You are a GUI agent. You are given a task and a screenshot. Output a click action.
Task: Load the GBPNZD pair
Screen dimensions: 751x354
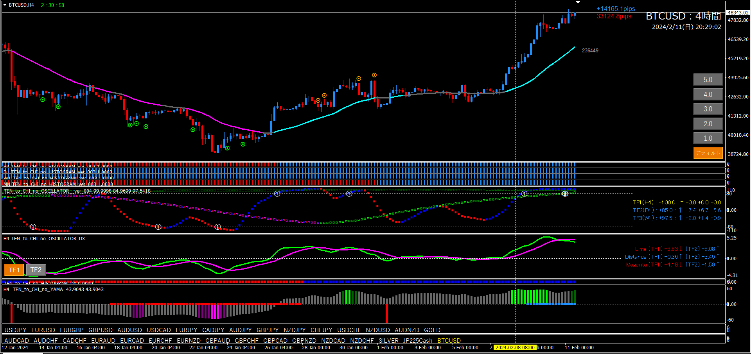[x=304, y=341]
